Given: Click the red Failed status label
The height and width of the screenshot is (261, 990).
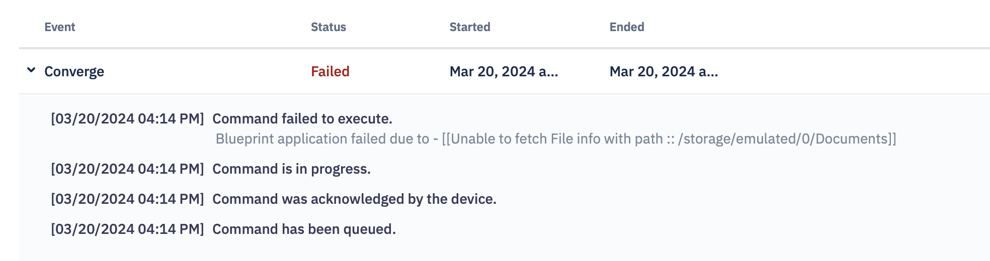Looking at the screenshot, I should point(330,71).
